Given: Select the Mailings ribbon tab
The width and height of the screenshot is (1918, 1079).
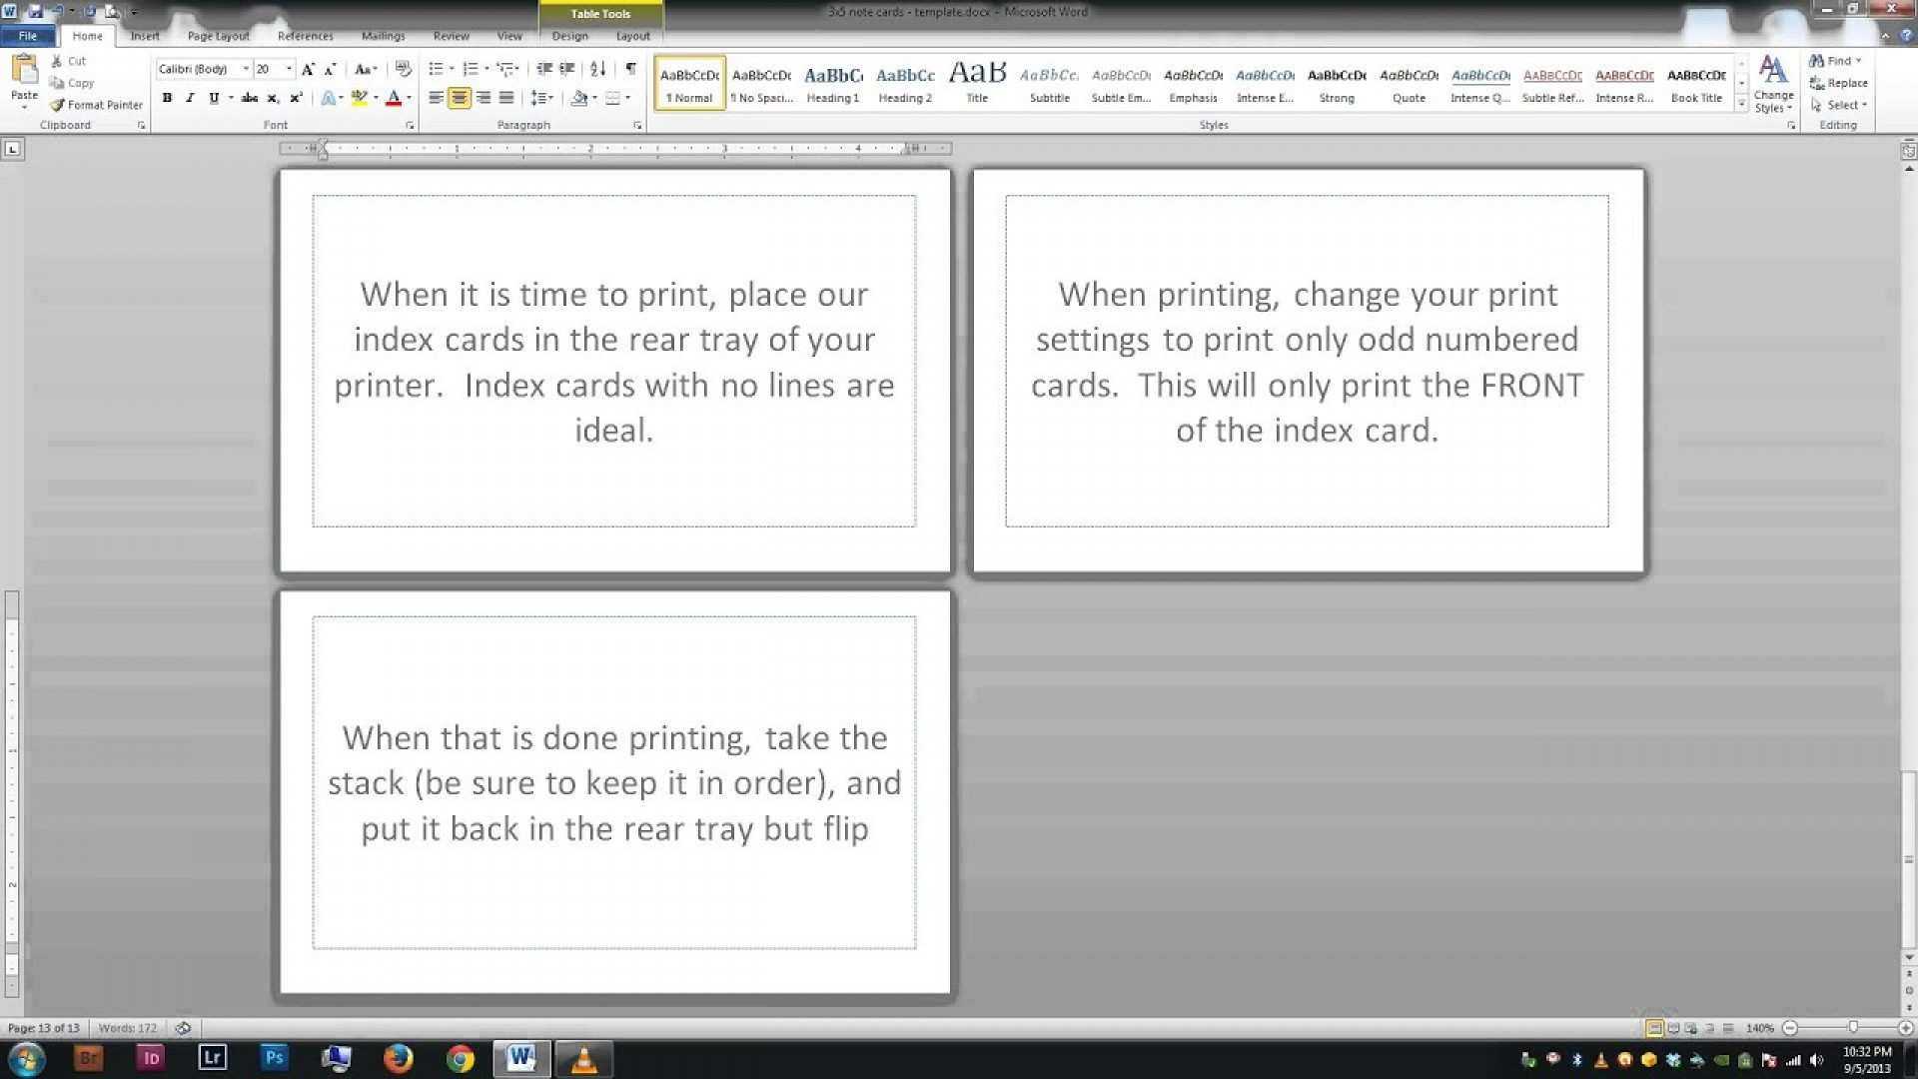Looking at the screenshot, I should [384, 36].
